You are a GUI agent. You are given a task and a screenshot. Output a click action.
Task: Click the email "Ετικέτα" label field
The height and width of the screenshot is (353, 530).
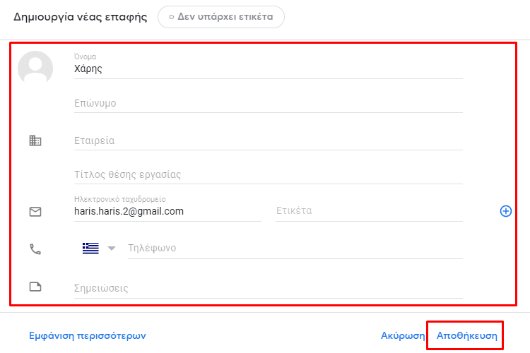(369, 212)
